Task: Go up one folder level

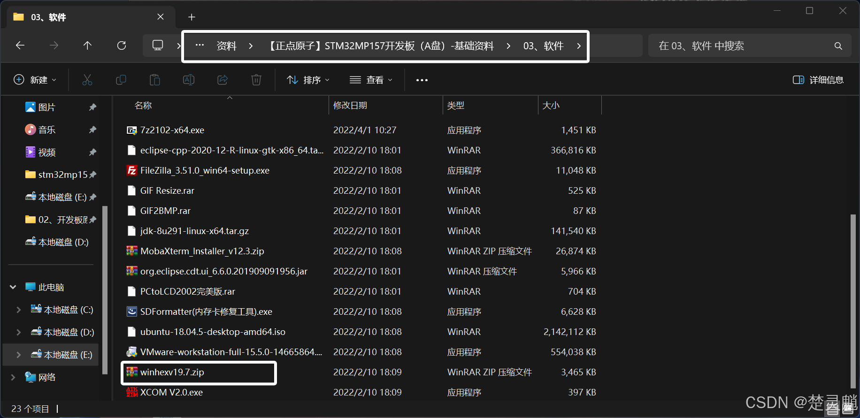Action: [x=87, y=46]
